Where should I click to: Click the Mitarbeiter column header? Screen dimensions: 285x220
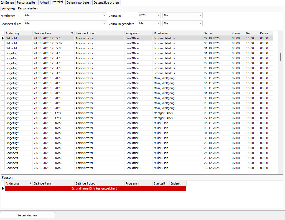[x=177, y=33]
